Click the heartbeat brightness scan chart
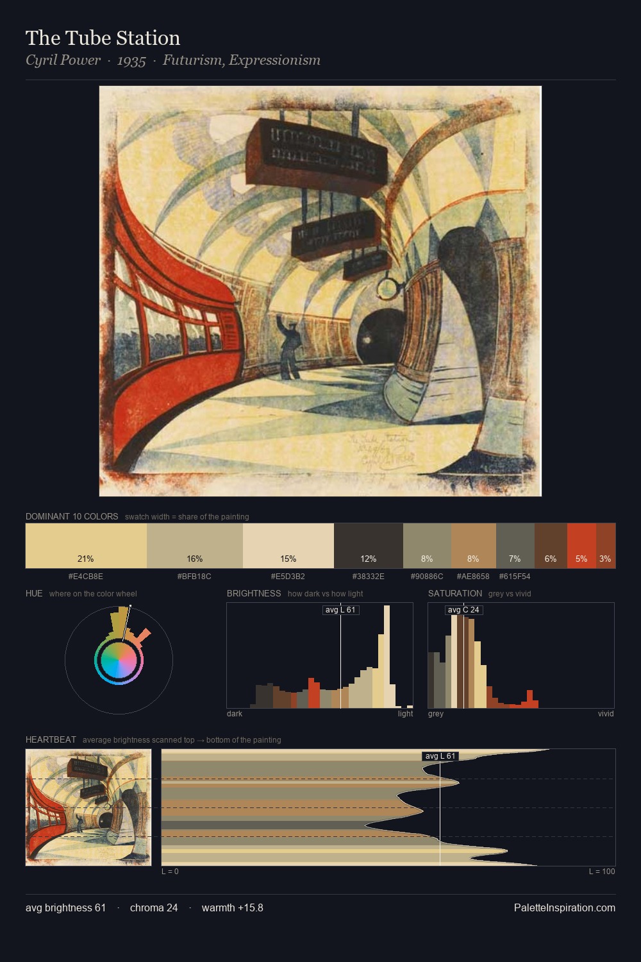641x962 pixels. coord(388,807)
